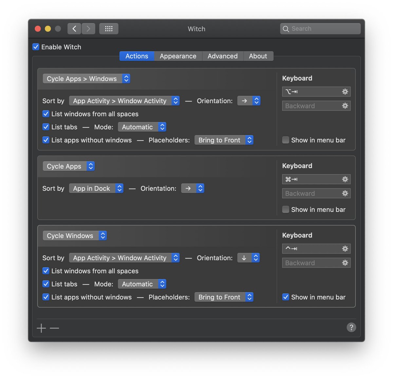Uncheck List tabs in Cycle Apps > Windows section

point(46,127)
